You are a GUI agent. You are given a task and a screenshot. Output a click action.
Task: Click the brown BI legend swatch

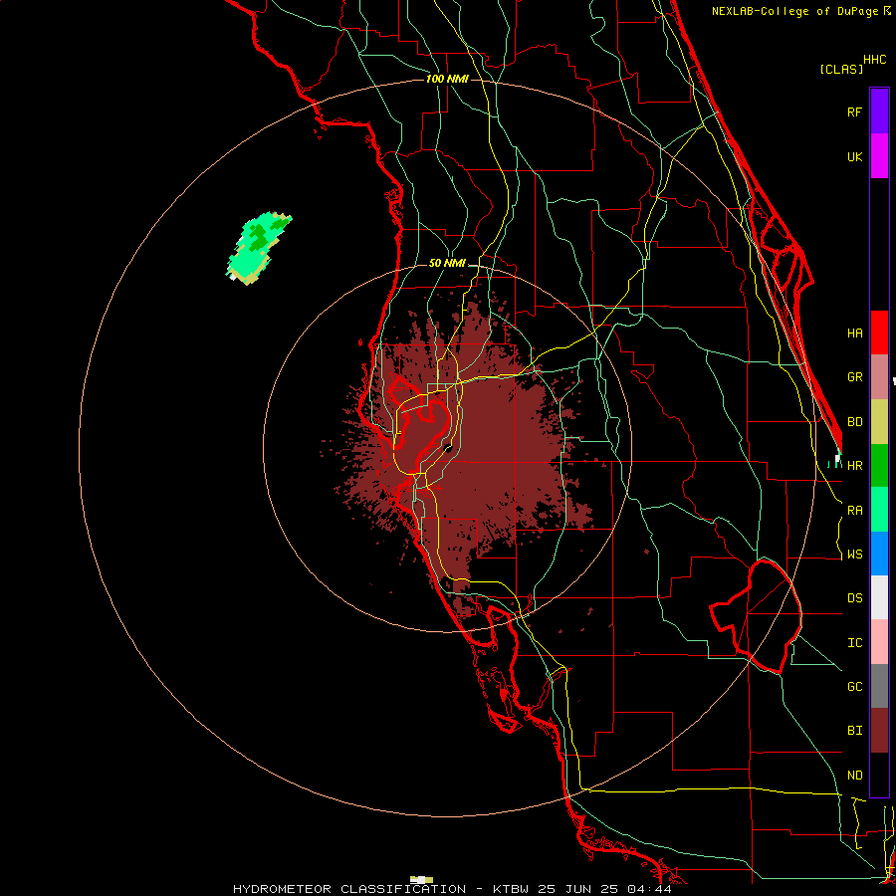[879, 731]
